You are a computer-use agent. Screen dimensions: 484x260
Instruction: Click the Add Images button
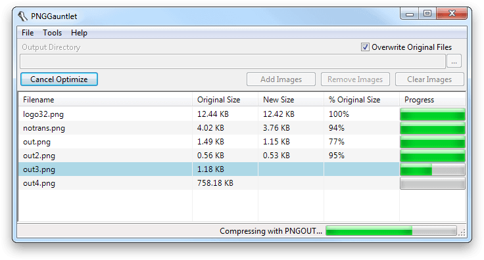tap(281, 79)
